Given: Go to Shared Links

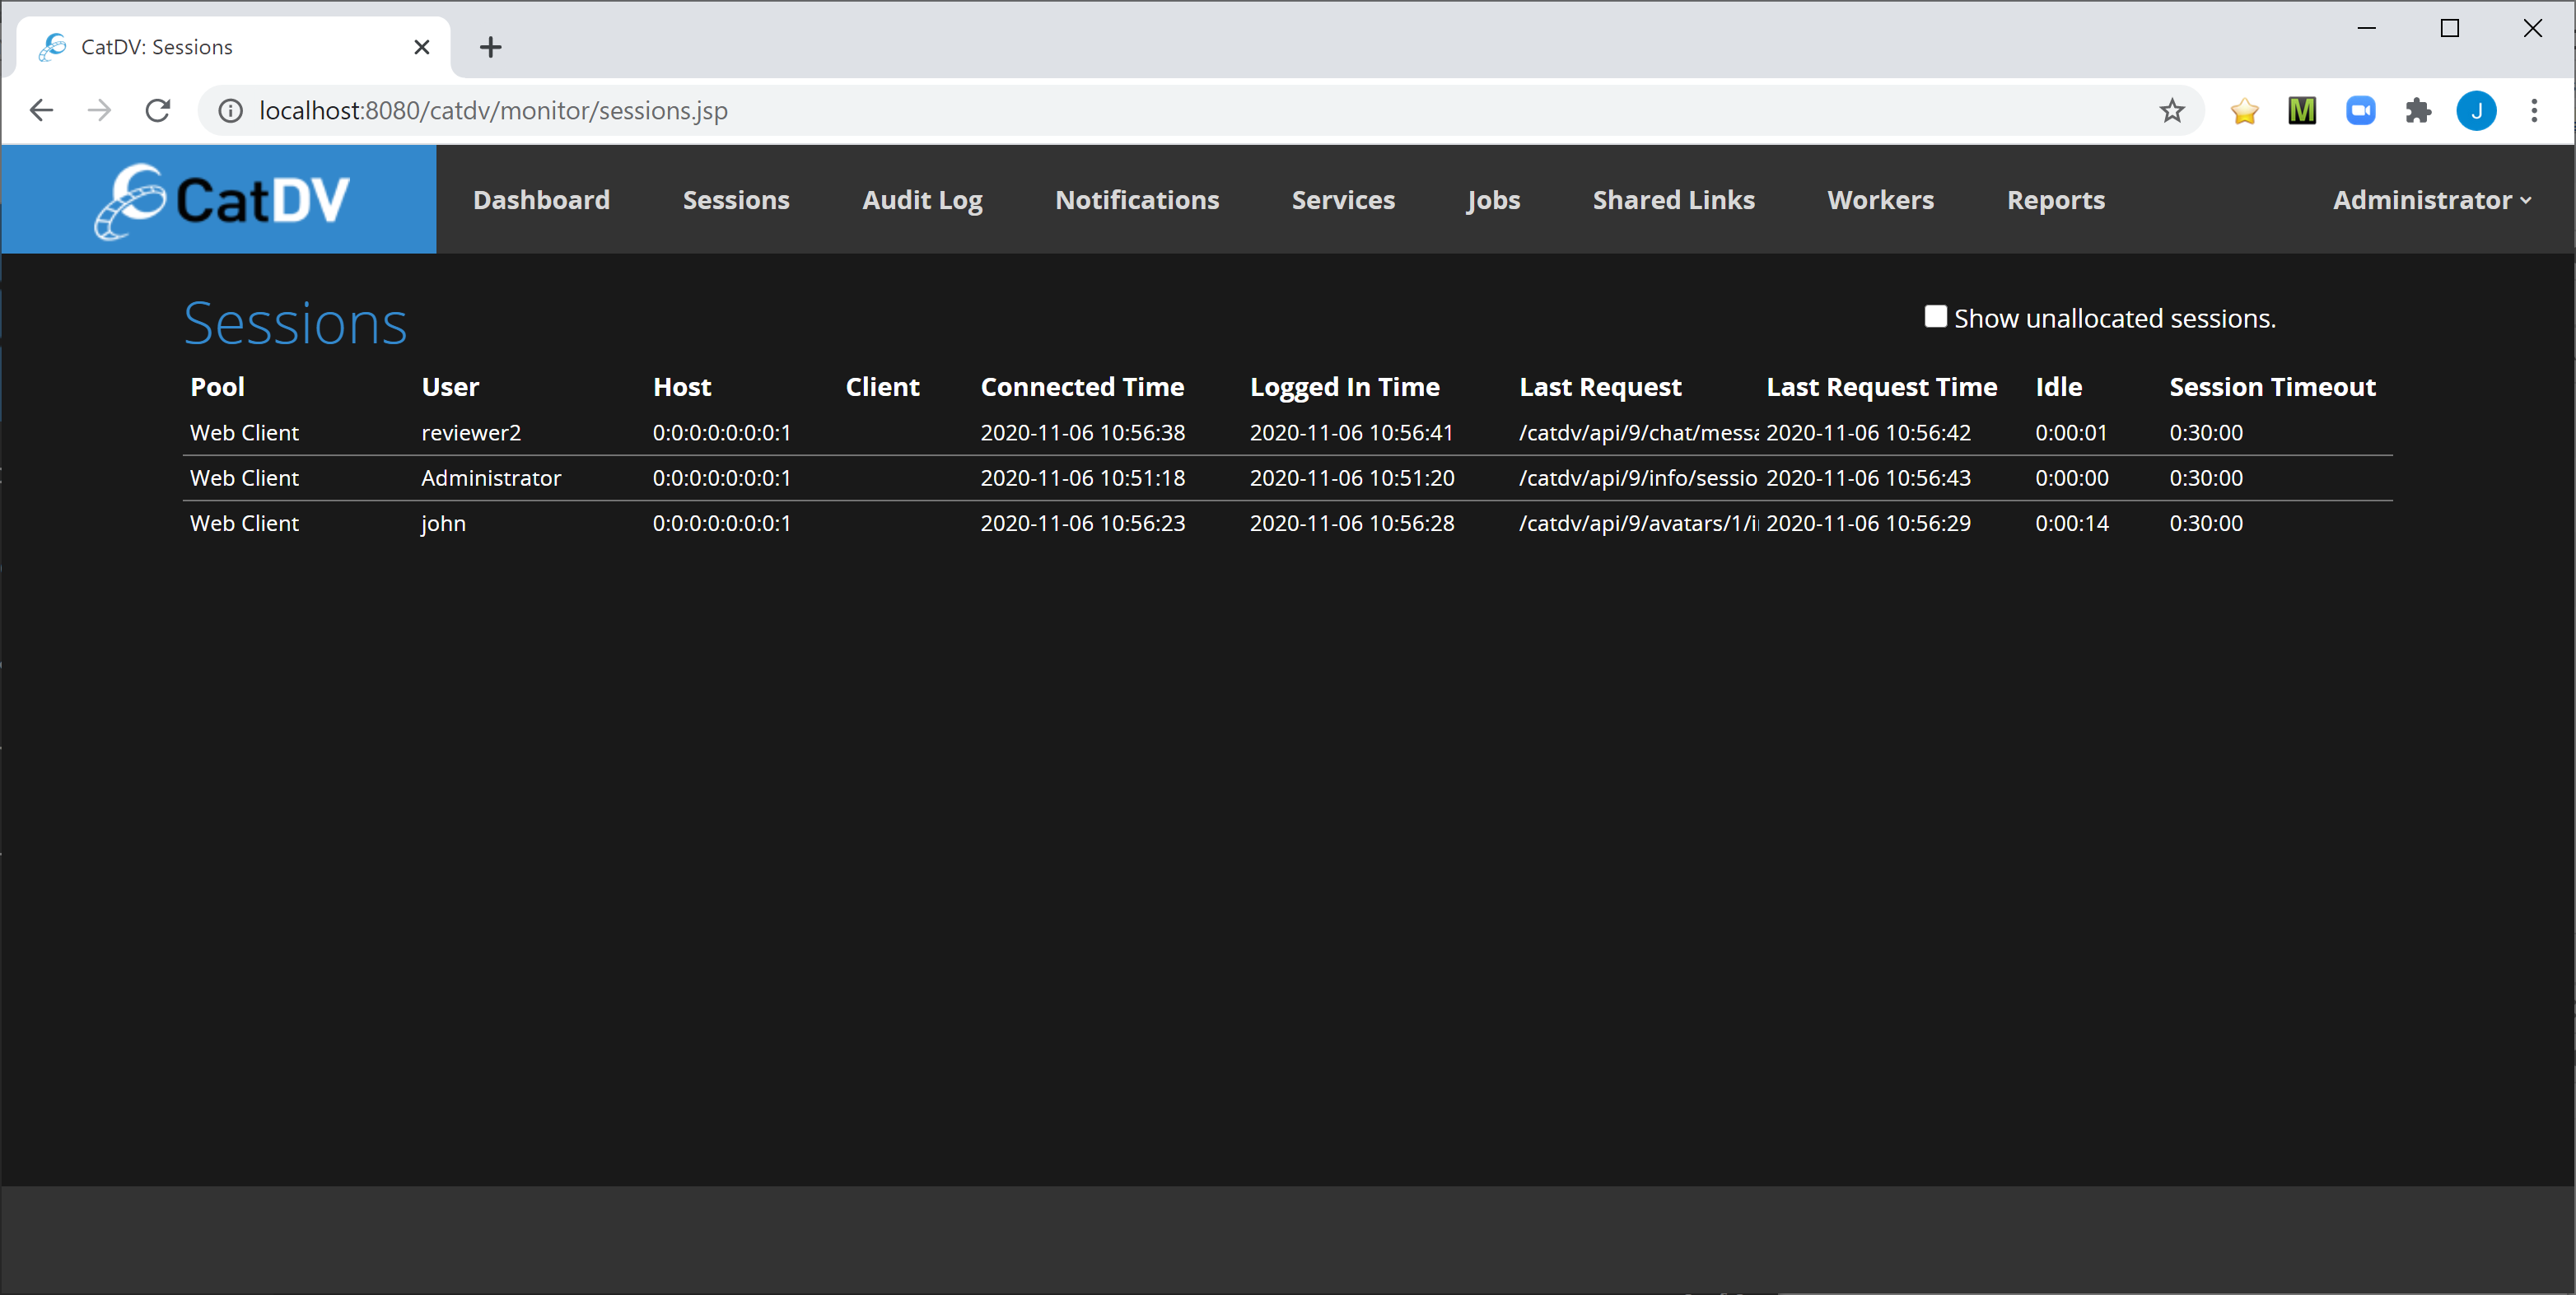Looking at the screenshot, I should (1673, 200).
